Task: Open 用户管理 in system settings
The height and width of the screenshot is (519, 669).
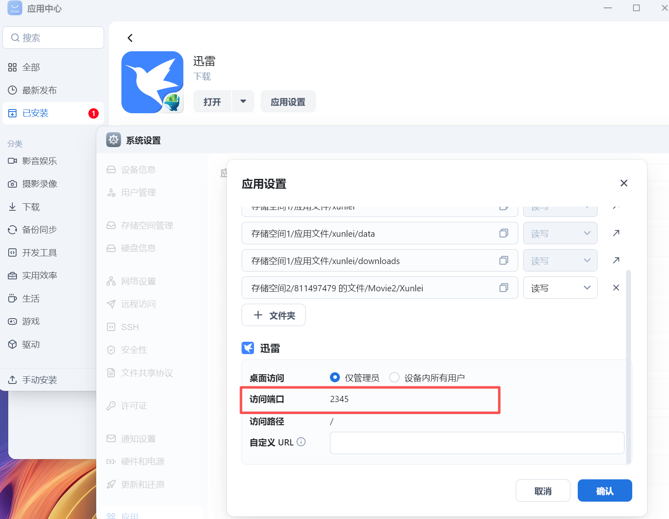Action: click(138, 193)
